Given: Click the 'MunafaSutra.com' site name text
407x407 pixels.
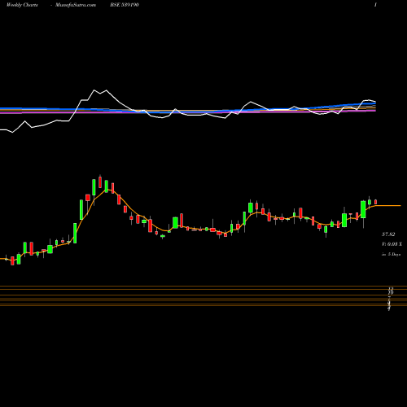Looking at the screenshot, I should point(76,5).
